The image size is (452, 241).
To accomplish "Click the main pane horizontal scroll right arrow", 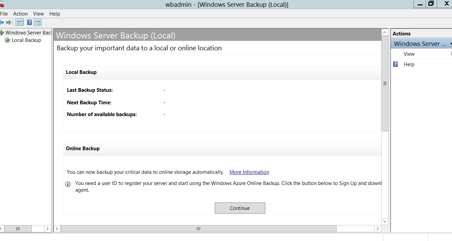I will 377,229.
